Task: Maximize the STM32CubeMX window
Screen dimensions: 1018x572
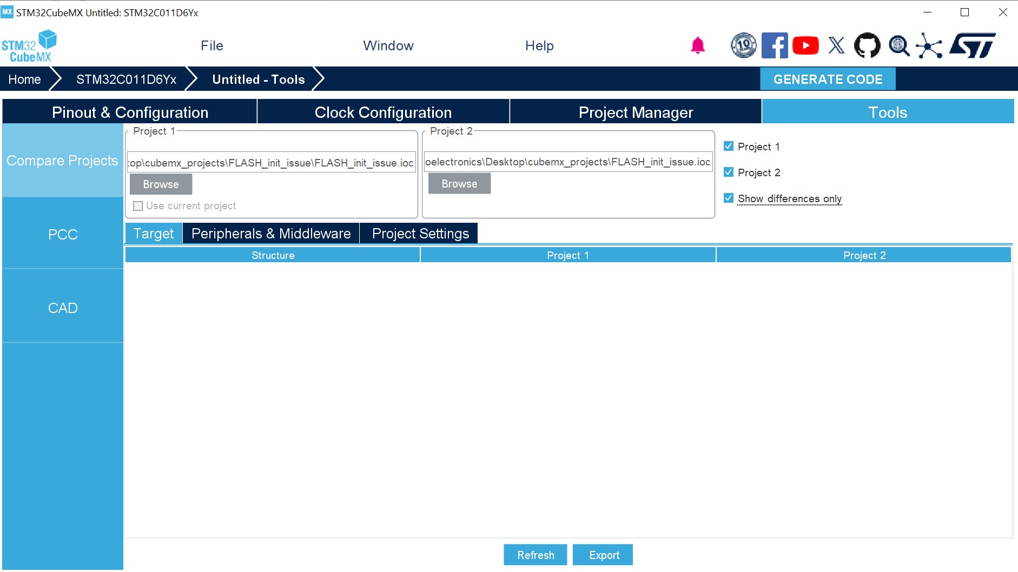Action: (x=964, y=12)
